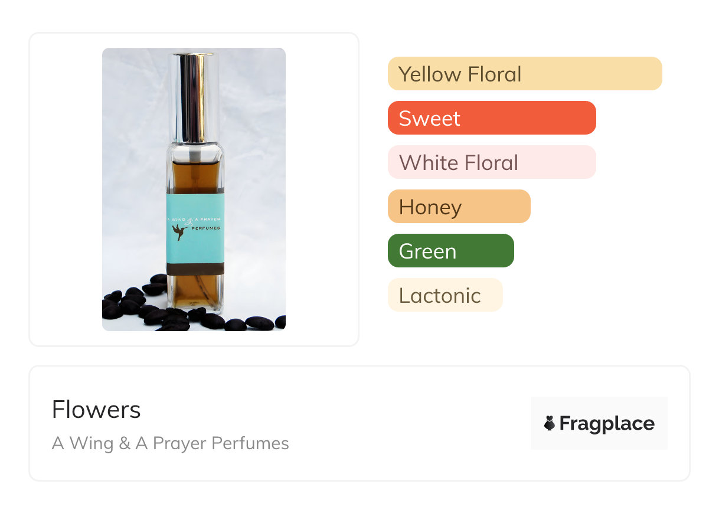Click the White Floral accord bar

[491, 162]
